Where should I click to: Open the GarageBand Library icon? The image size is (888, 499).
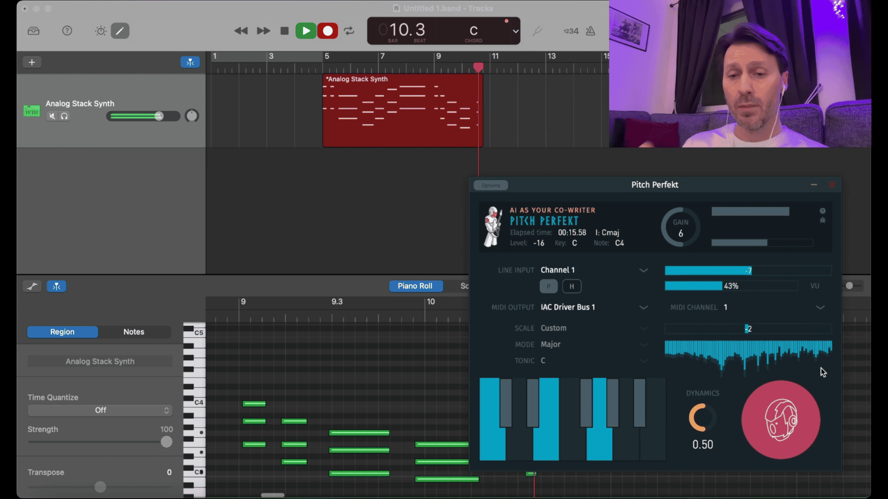pyautogui.click(x=34, y=31)
